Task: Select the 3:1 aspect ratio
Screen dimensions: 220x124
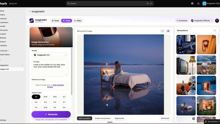Action: pyautogui.click(x=64, y=102)
